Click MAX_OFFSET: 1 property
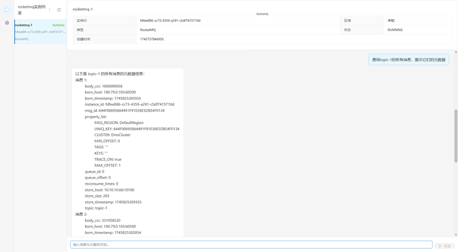 coord(108,165)
